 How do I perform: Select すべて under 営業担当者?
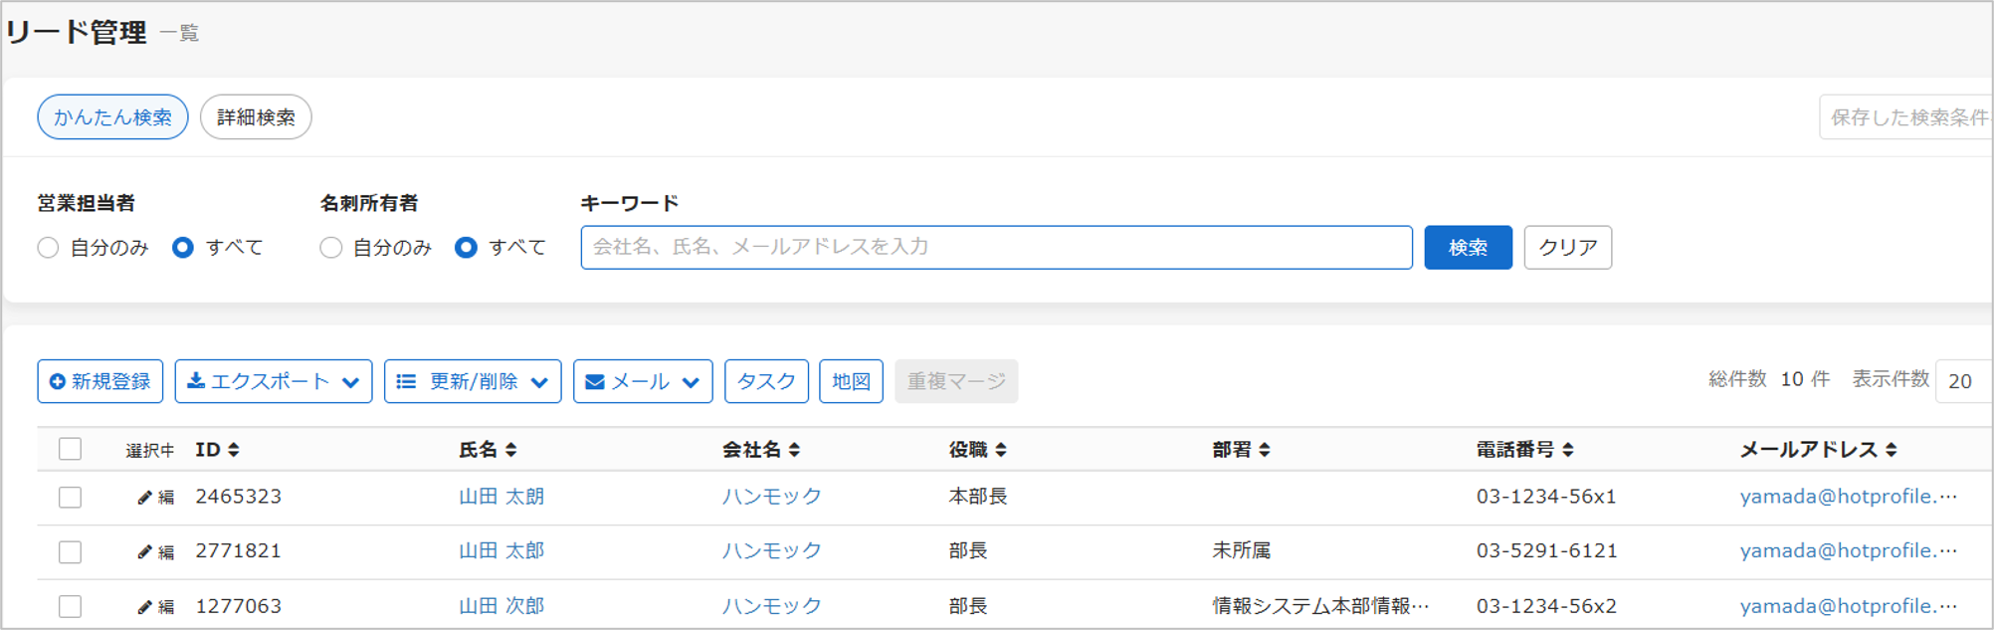(x=183, y=248)
